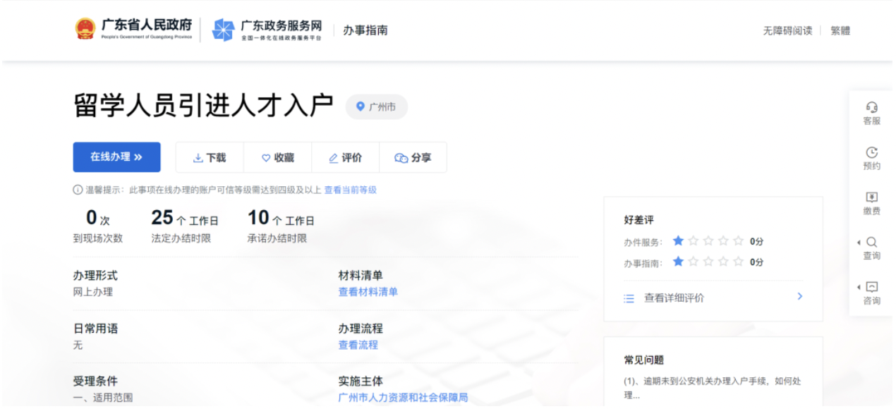Click the 评价 review button
Viewport: 896px width, 409px height.
pos(345,158)
